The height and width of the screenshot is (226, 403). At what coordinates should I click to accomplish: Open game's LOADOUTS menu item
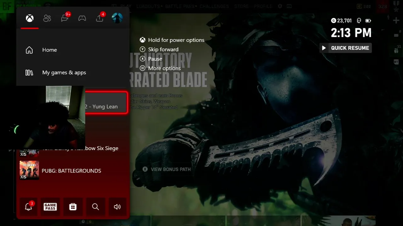148,6
